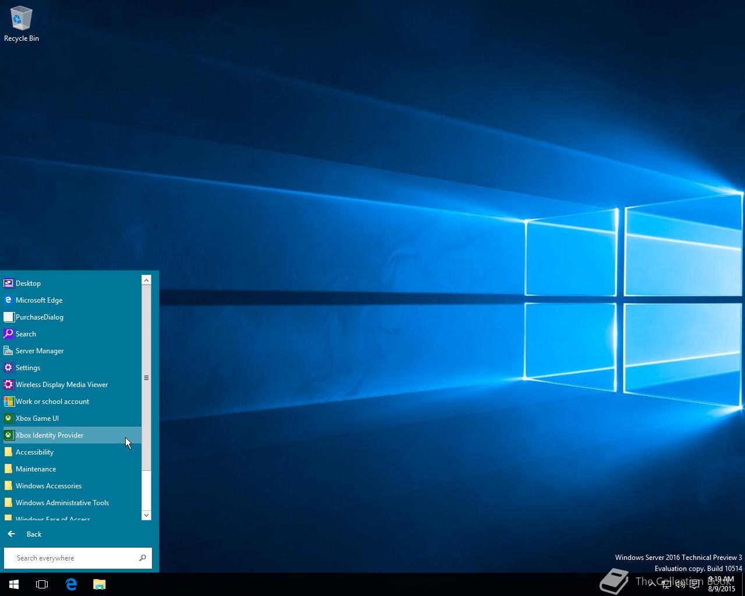Click the Start menu scroll down arrow
This screenshot has height=596, width=745.
[x=146, y=515]
